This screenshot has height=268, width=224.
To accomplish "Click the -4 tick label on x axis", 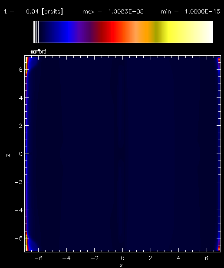I will pos(66,258).
